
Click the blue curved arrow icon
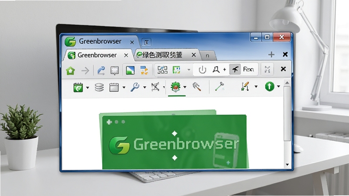pyautogui.click(x=101, y=71)
